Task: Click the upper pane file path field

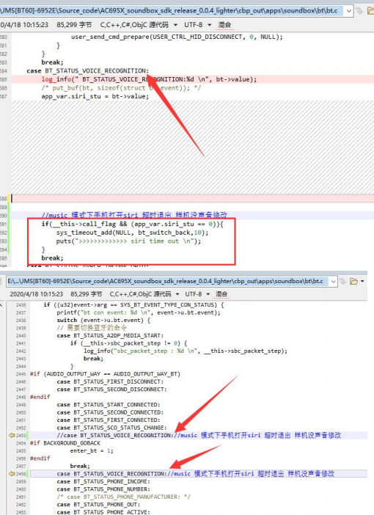Action: point(172,11)
